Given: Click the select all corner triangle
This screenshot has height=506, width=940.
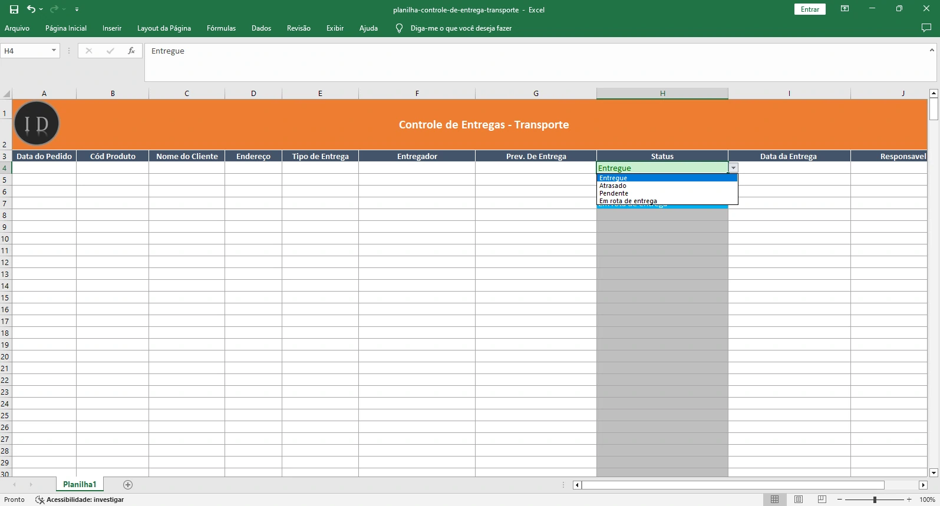Looking at the screenshot, I should pyautogui.click(x=6, y=94).
